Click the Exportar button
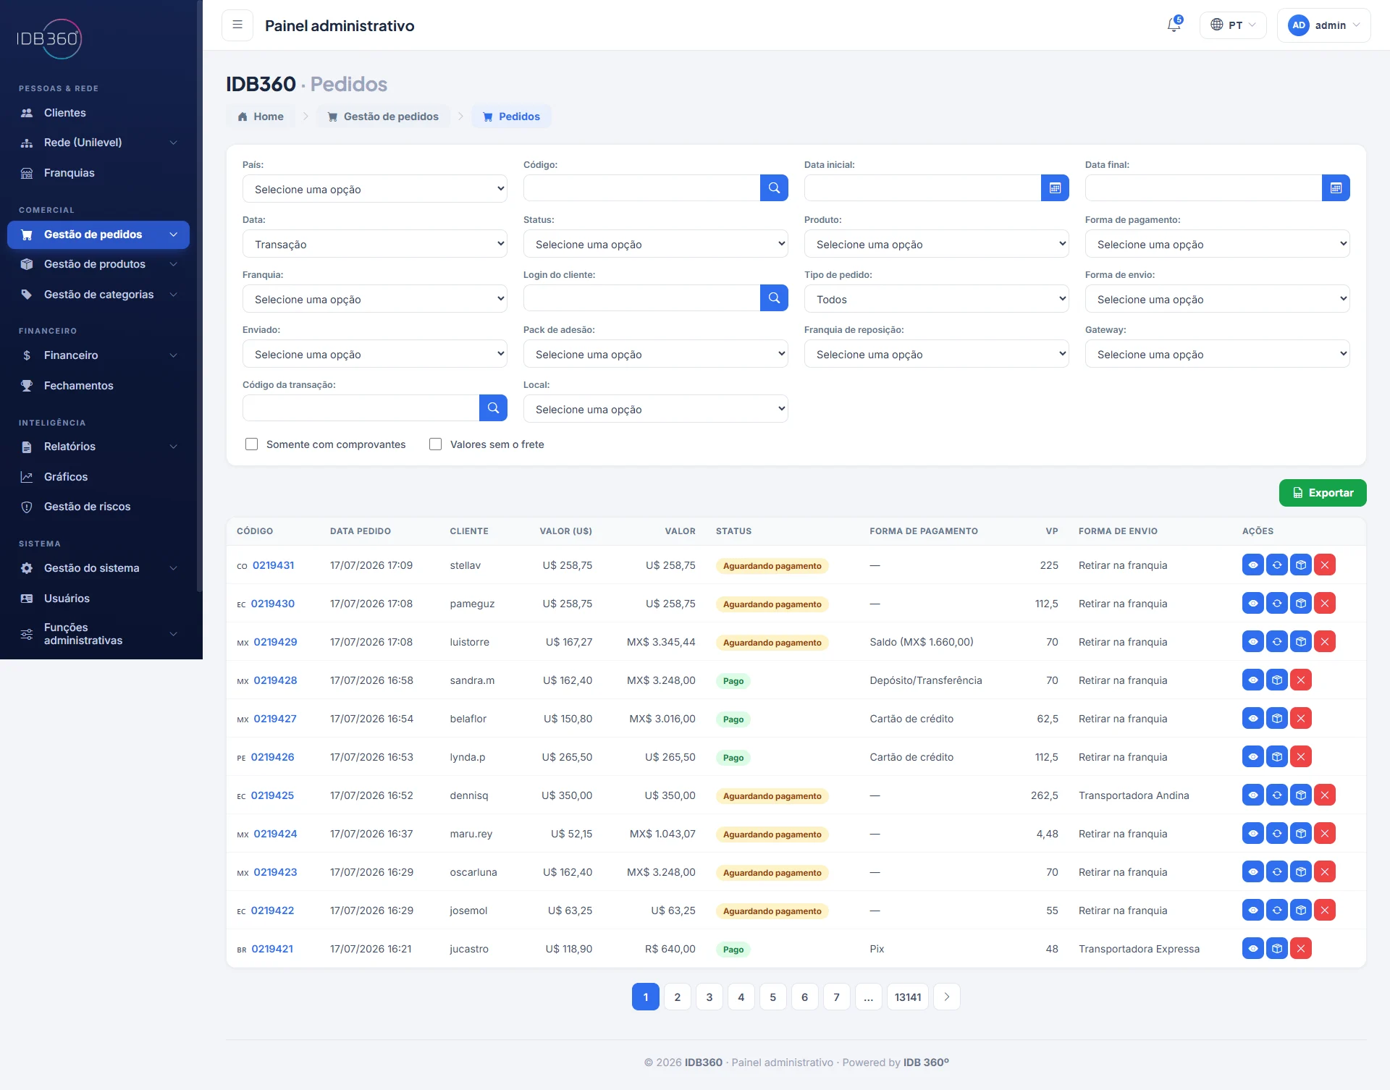 (1323, 493)
